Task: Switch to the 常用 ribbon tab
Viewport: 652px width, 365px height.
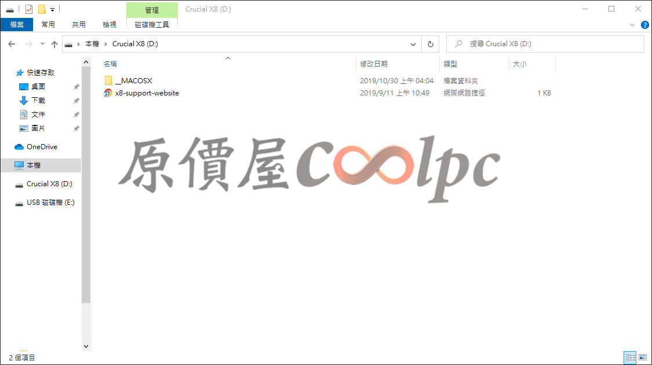Action: click(x=48, y=24)
